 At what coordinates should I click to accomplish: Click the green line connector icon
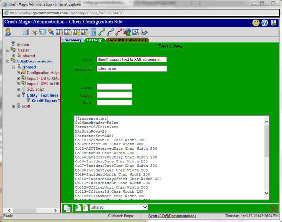click(x=102, y=32)
